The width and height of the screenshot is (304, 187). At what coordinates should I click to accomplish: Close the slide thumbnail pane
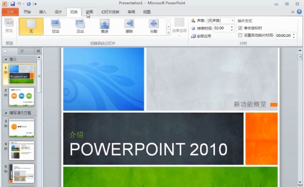[38, 51]
